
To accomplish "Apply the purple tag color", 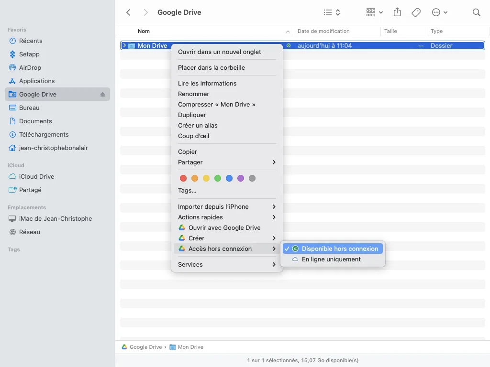I will (241, 178).
